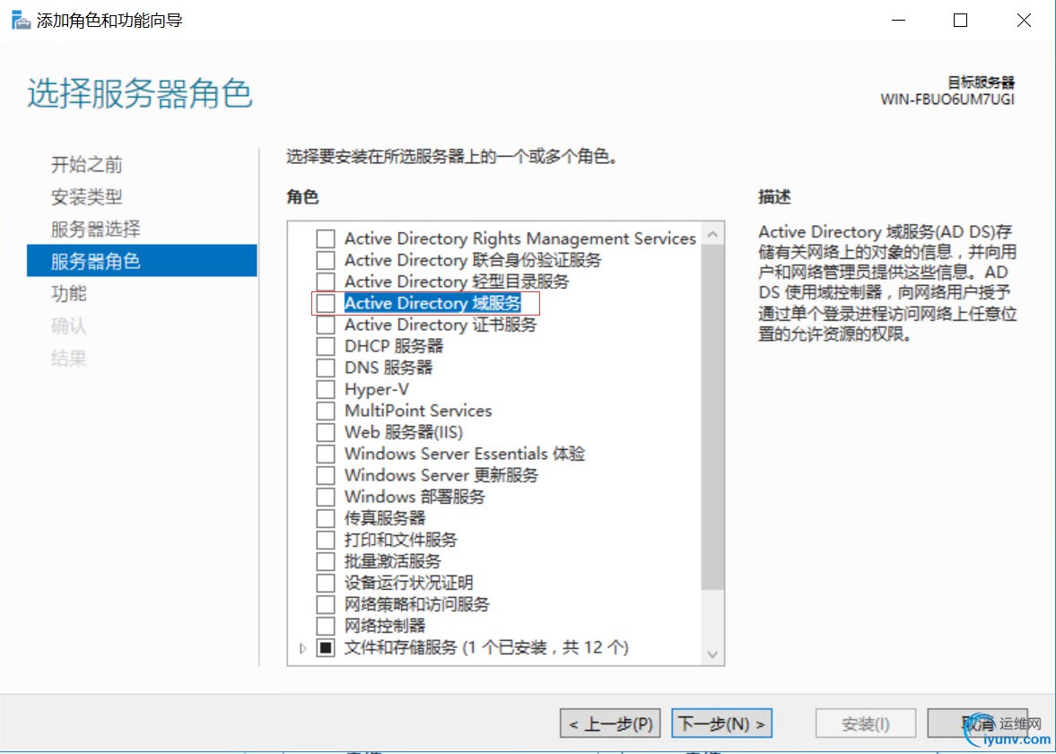1056x754 pixels.
Task: Go to the 安装类型 wizard step
Action: tap(87, 197)
